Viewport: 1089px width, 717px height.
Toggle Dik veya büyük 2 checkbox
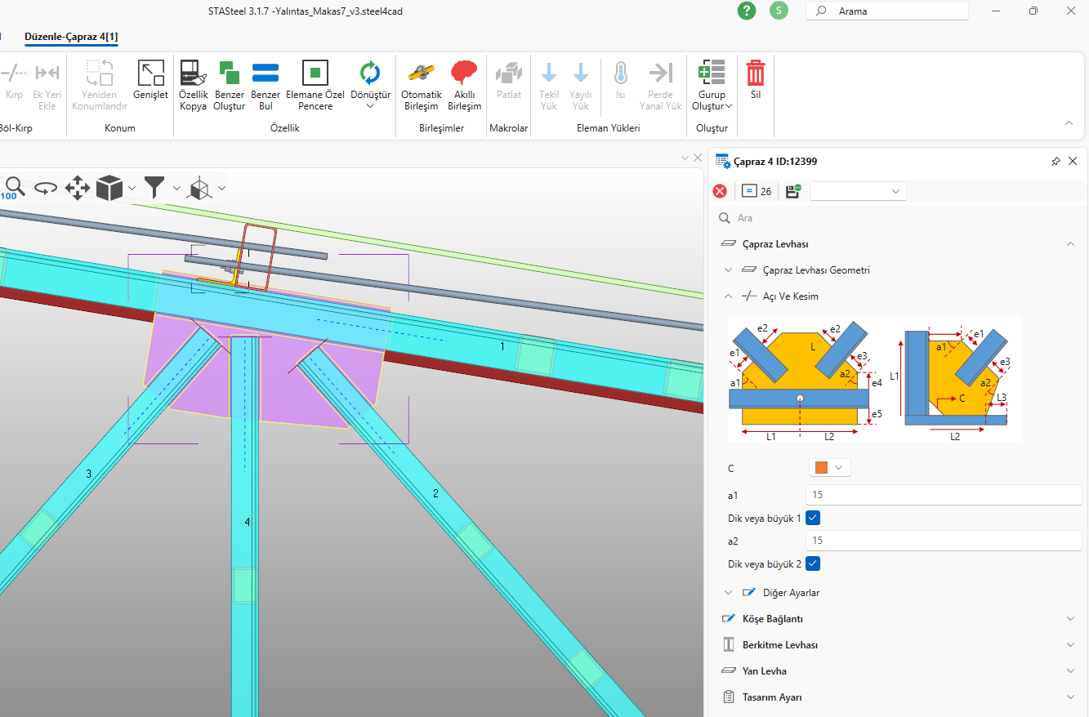(813, 563)
